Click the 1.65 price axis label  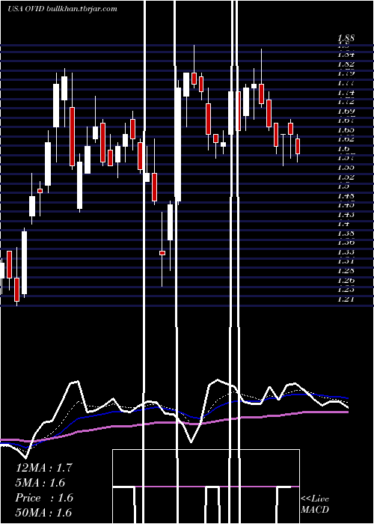point(346,130)
